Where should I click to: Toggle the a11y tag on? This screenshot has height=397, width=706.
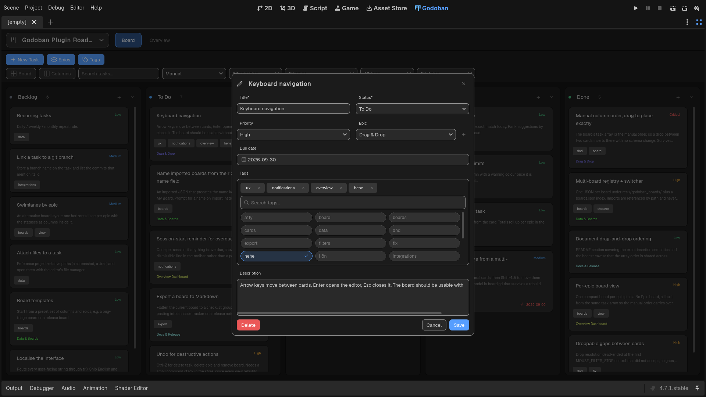(277, 218)
